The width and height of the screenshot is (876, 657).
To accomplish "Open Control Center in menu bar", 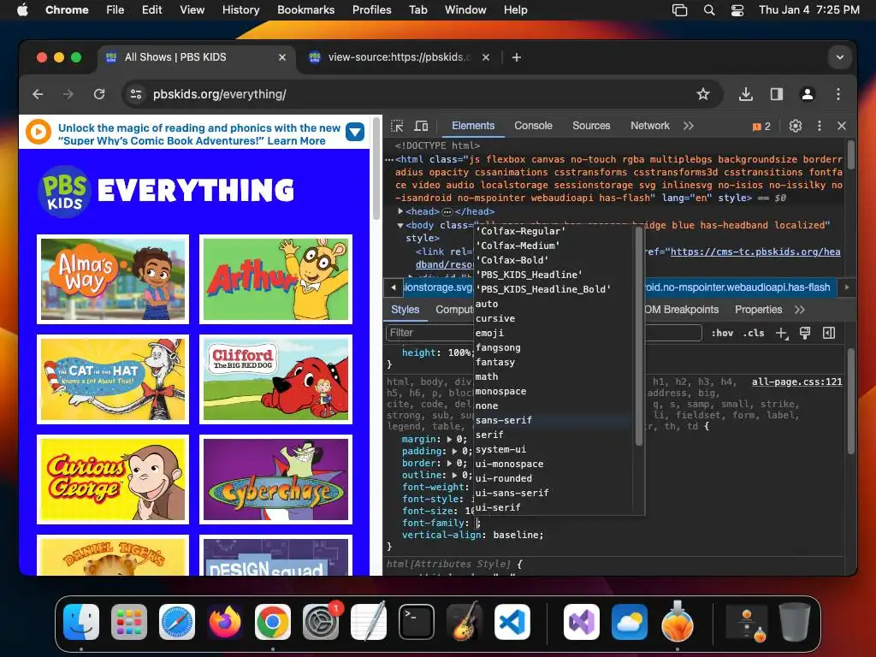I will click(x=737, y=9).
